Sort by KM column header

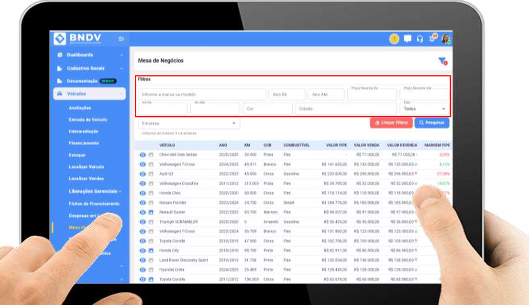click(x=247, y=145)
